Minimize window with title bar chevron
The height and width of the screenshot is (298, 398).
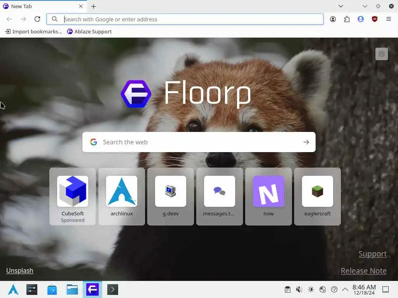click(x=365, y=6)
